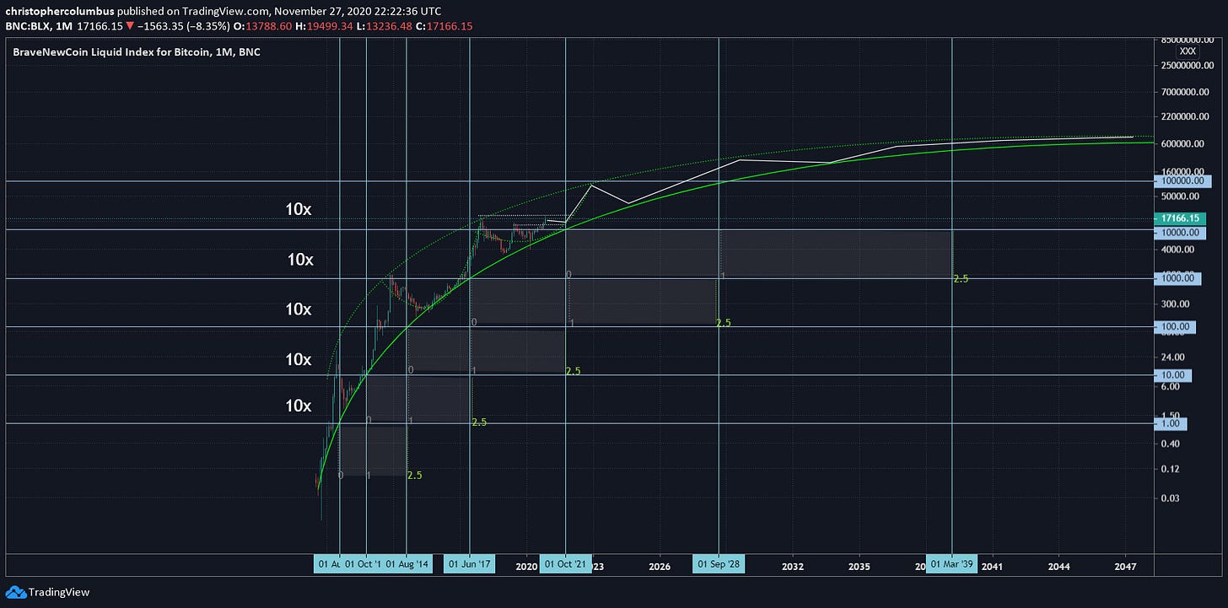The width and height of the screenshot is (1228, 608).
Task: Click the red down-arrow price change indicator
Action: [x=130, y=27]
